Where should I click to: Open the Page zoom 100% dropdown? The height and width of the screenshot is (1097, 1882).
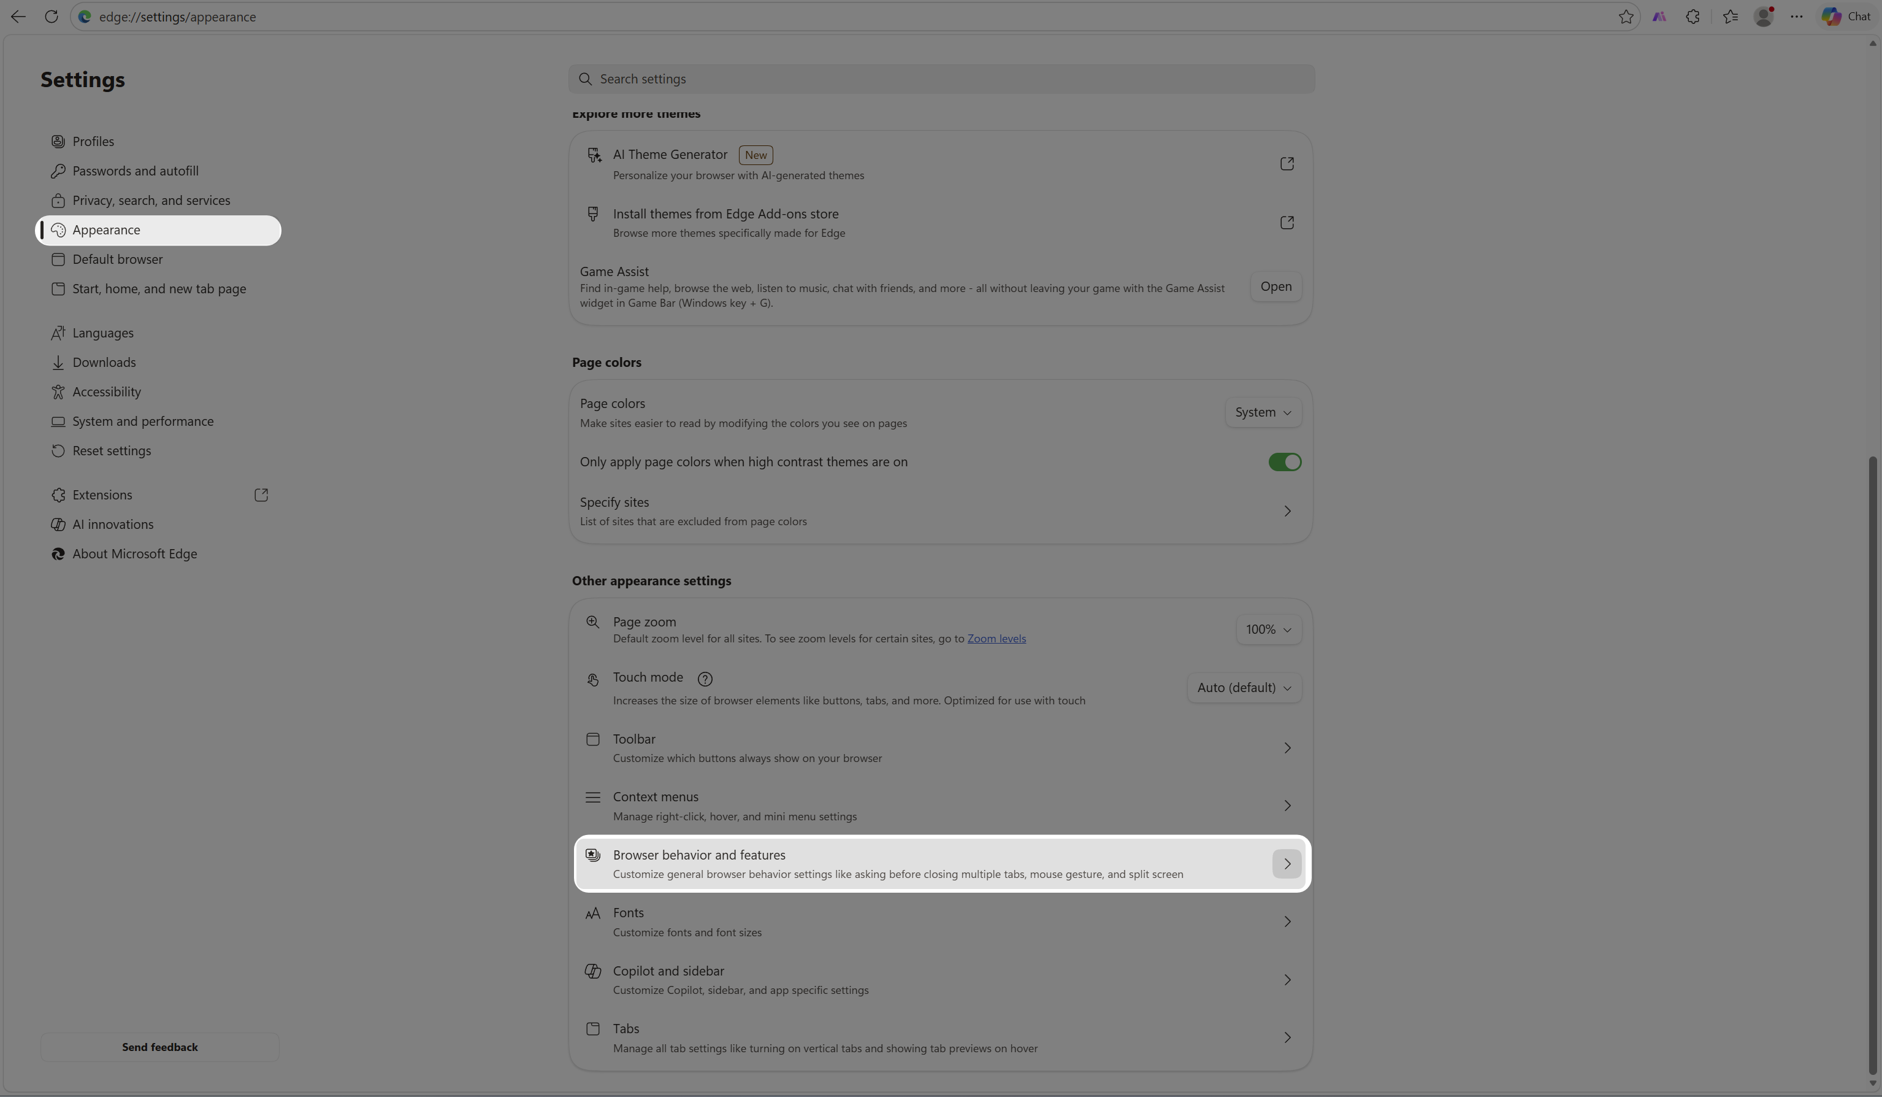point(1268,629)
